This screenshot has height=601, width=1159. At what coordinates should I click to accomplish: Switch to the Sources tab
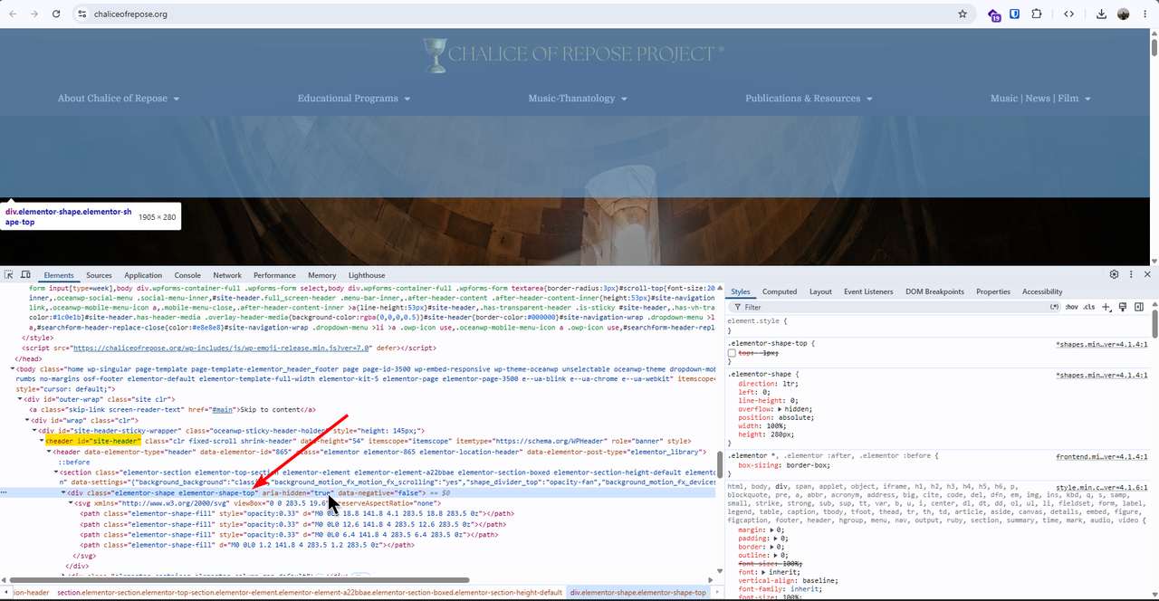99,275
